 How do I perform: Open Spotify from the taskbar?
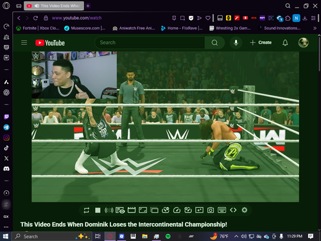(x=168, y=237)
